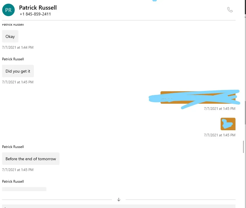The image size is (246, 208).
Task: Open the Patrick Russell contact name header
Action: [38, 8]
